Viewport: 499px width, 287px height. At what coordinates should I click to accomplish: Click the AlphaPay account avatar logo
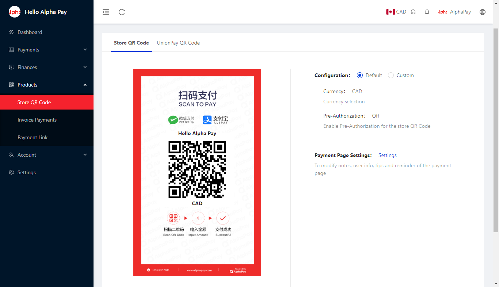coord(443,12)
